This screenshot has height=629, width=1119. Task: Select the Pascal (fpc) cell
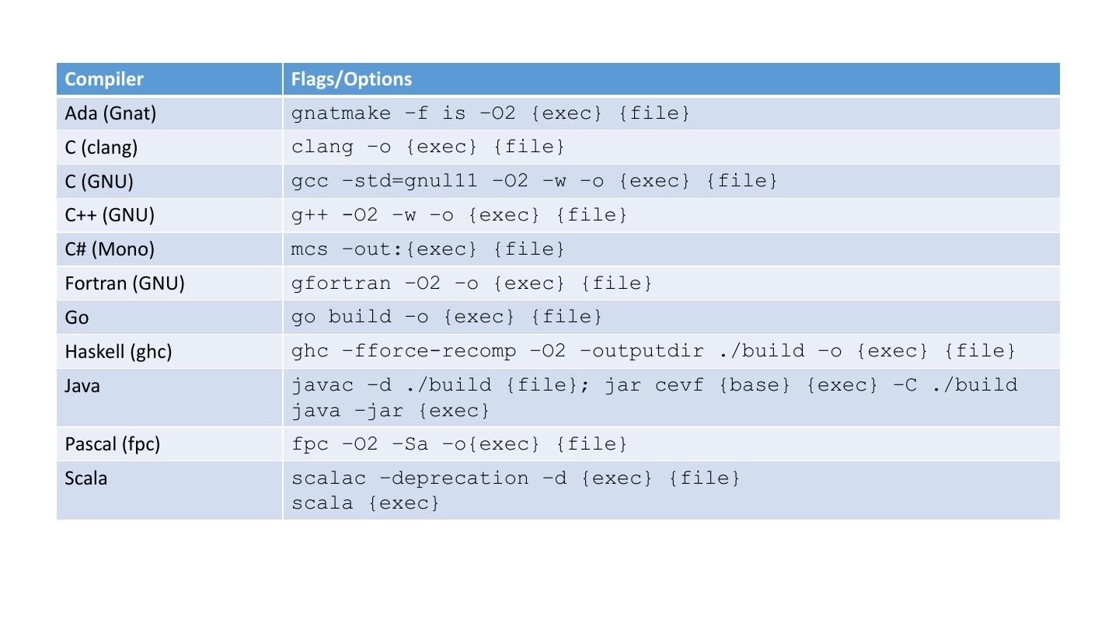tap(112, 444)
